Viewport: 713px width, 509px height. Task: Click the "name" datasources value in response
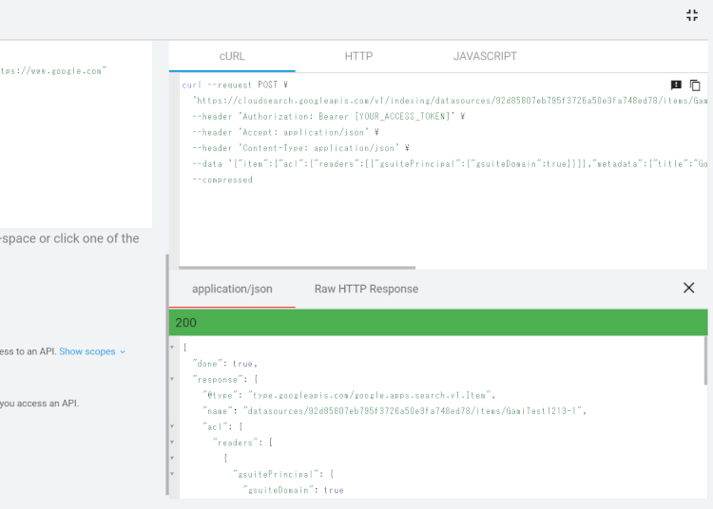tap(414, 411)
